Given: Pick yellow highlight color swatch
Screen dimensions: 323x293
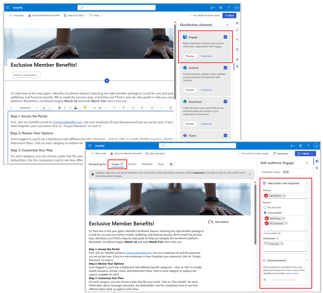Looking at the screenshot, I should click(85, 108).
